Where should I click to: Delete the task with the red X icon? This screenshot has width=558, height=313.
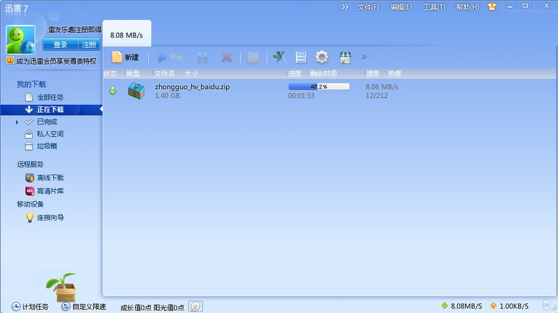coord(226,57)
